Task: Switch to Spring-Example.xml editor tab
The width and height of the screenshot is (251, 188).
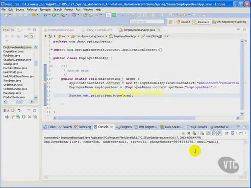Action: 97,30
